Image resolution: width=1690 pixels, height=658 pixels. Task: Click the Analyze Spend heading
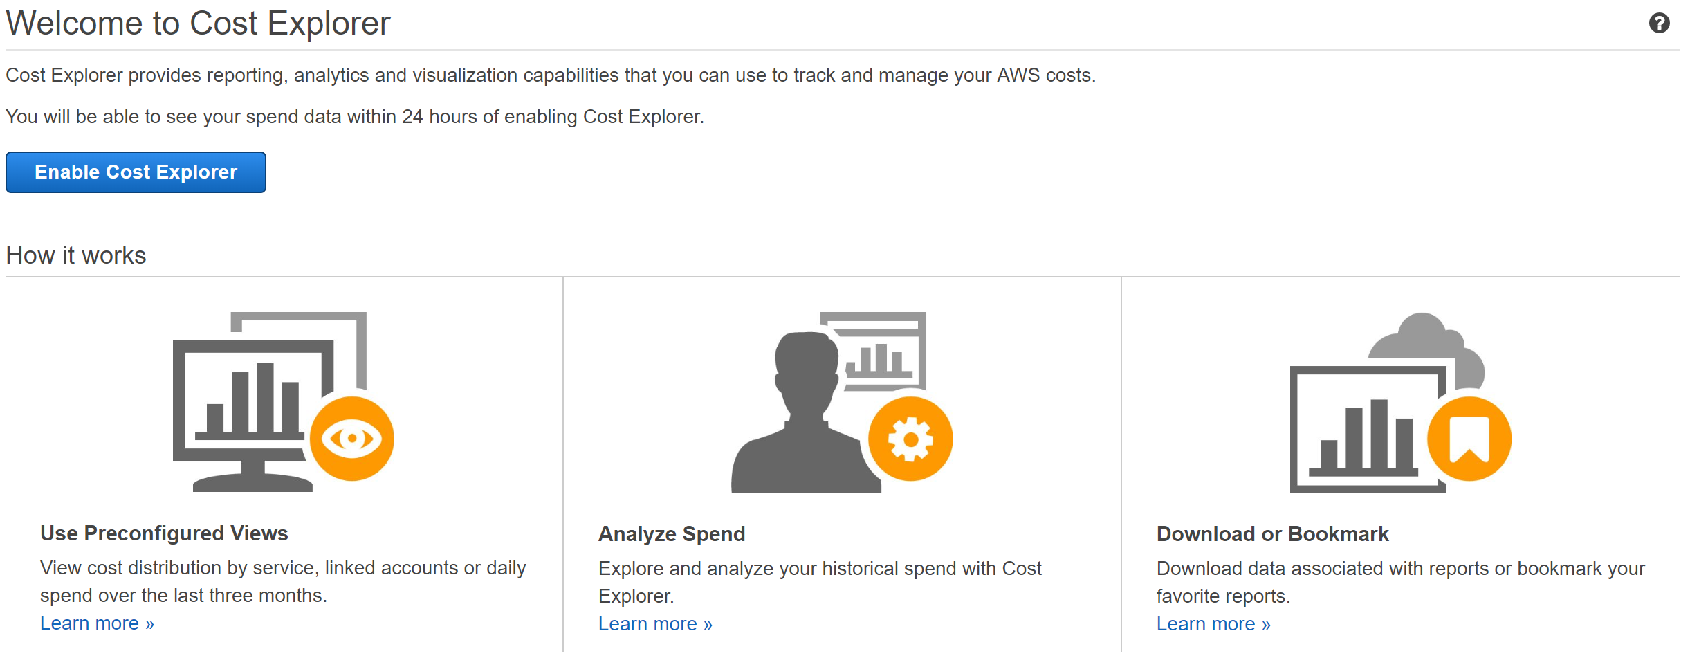coord(672,534)
